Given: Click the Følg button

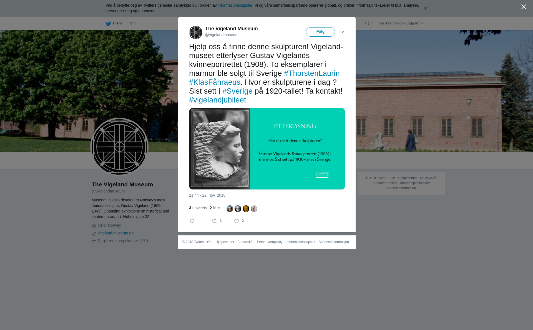Looking at the screenshot, I should [320, 32].
